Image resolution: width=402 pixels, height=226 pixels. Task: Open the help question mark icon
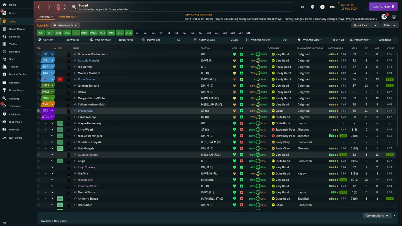[322, 7]
